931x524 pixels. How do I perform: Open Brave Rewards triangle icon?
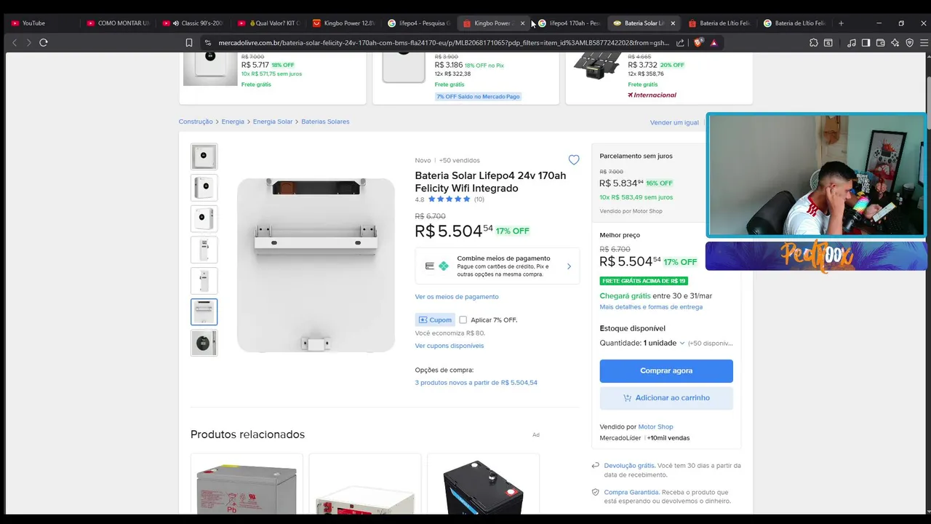point(714,43)
